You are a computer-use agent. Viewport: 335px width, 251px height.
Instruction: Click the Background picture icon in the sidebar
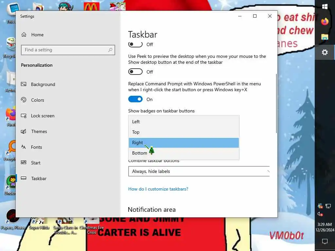click(24, 84)
